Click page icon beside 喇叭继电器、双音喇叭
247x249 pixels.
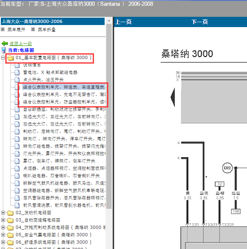[x=17, y=176]
